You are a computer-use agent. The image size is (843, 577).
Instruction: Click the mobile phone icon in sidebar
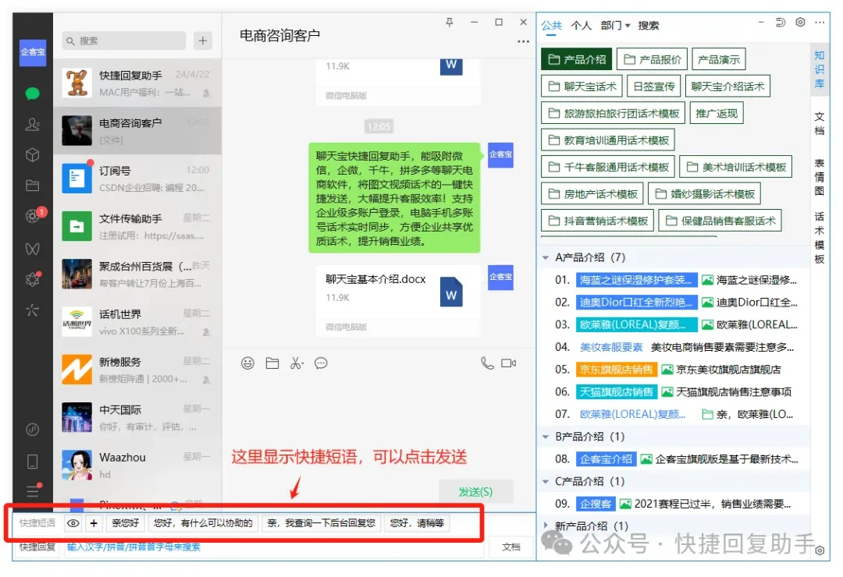click(x=32, y=462)
